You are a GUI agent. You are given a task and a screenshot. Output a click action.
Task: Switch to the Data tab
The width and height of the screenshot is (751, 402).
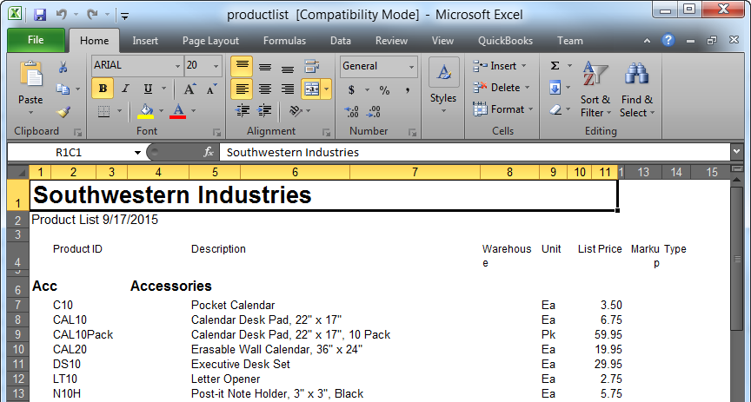click(x=341, y=41)
